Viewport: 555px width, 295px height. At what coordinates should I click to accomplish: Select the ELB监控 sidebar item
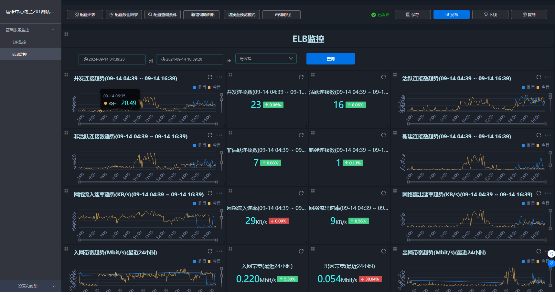tap(19, 54)
